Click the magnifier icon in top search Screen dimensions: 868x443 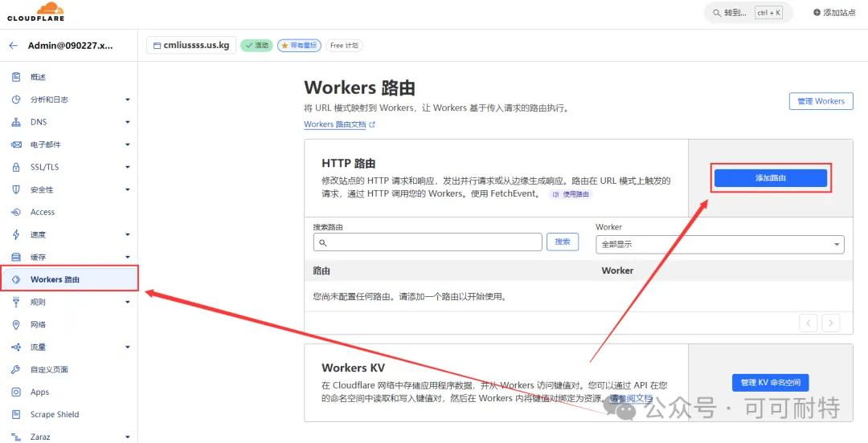[717, 13]
